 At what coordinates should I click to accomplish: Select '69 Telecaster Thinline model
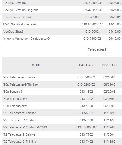click(19, 113)
